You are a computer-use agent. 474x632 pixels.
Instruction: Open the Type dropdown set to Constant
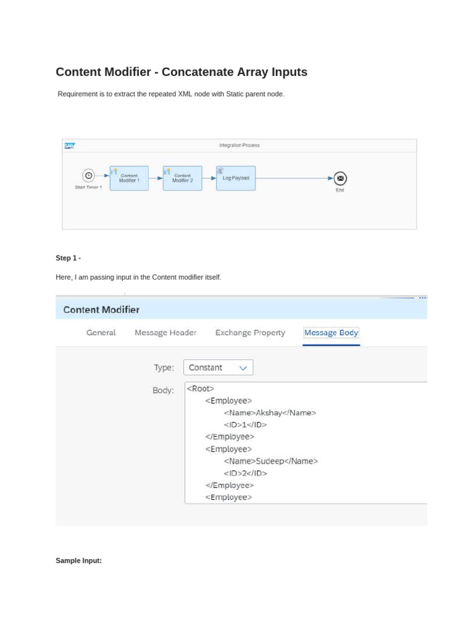click(218, 368)
